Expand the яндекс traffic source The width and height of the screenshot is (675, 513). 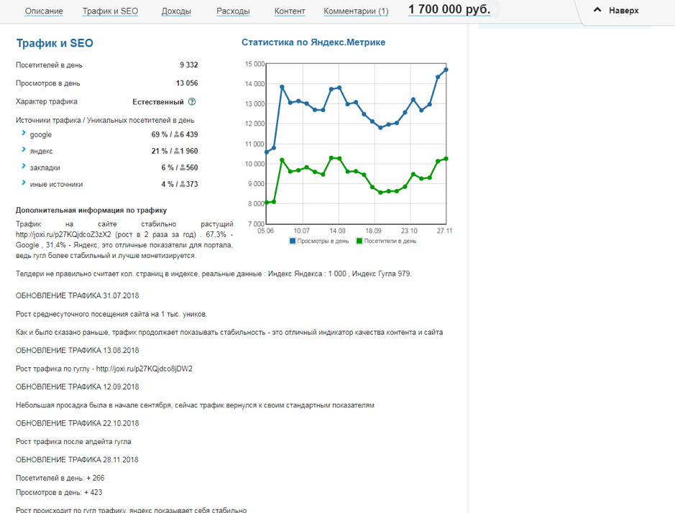click(24, 149)
